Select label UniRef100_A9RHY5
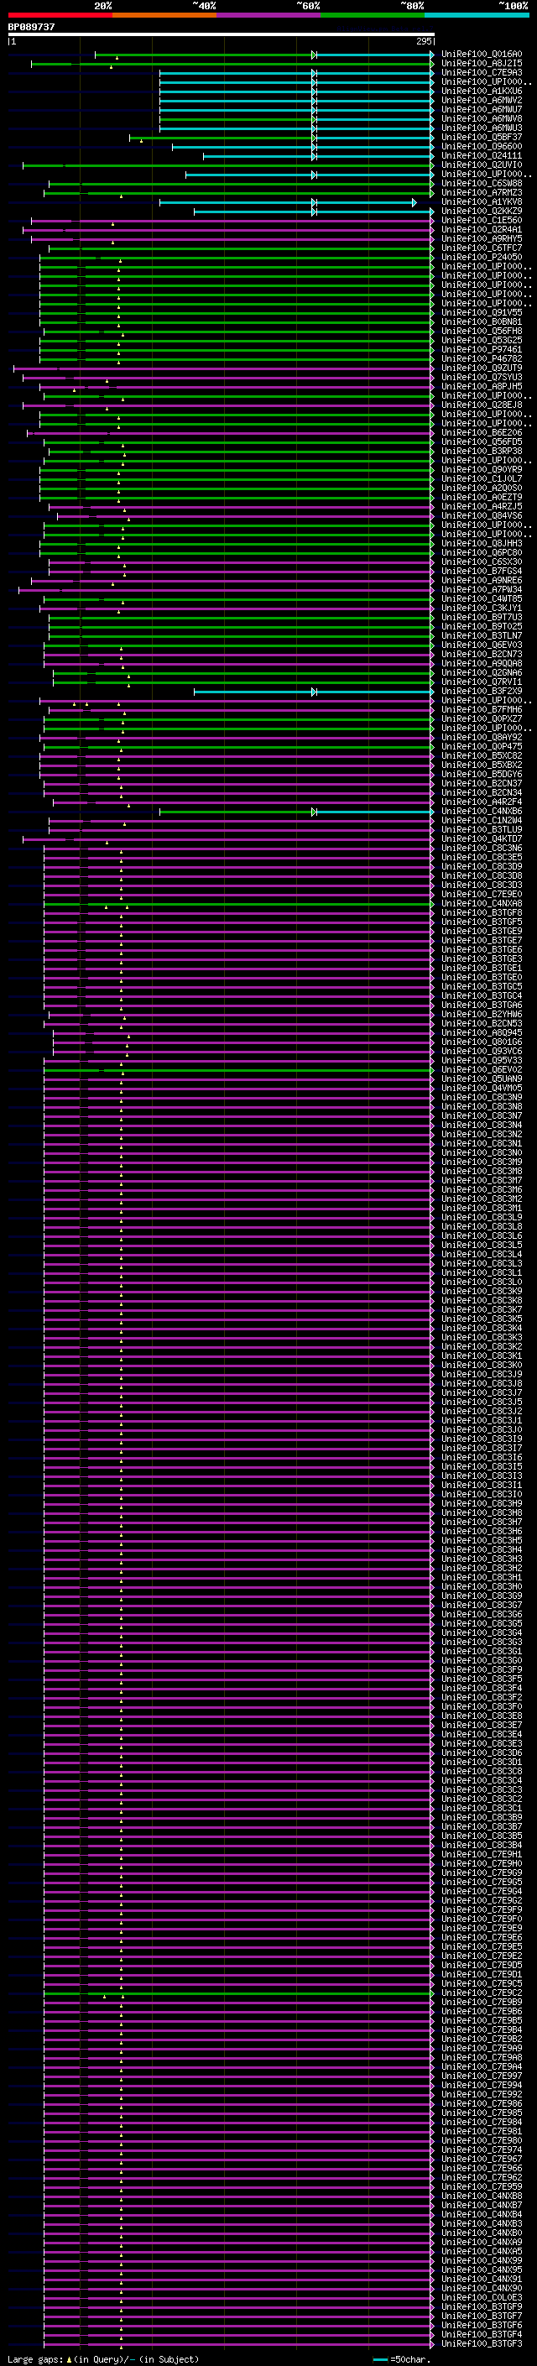The image size is (537, 2366). (482, 239)
